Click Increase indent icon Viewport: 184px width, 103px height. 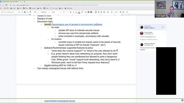(123, 12)
